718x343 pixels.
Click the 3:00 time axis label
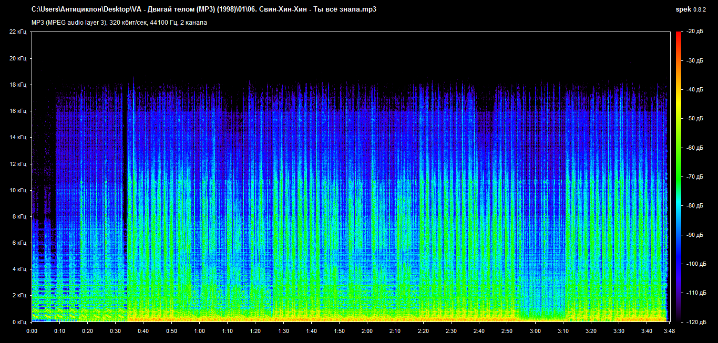point(535,331)
